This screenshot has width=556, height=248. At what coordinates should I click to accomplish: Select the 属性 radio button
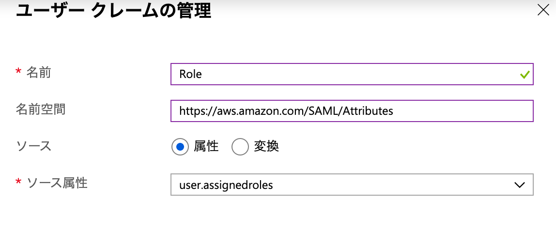point(180,147)
